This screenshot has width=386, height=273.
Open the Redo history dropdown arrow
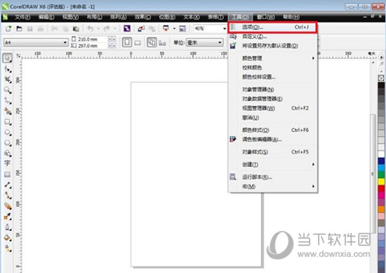114,29
